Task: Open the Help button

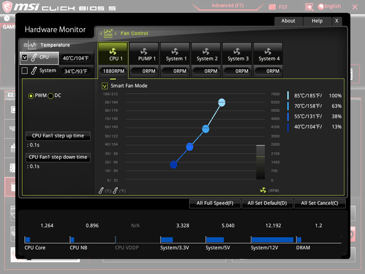Action: (317, 21)
